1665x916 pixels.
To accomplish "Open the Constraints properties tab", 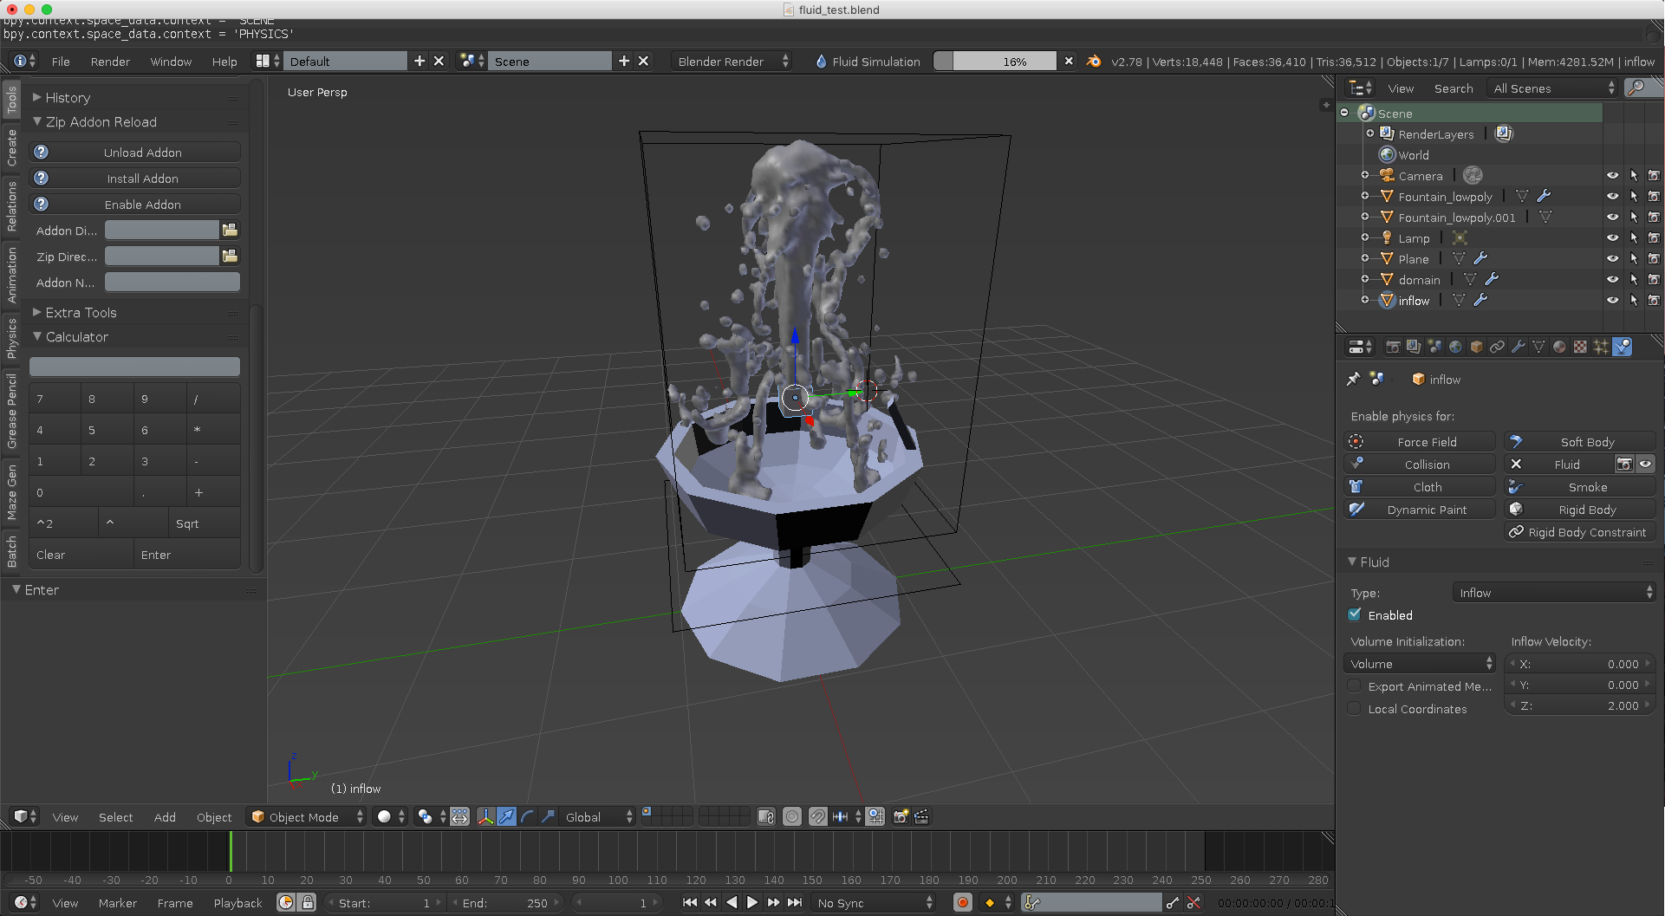I will coord(1497,347).
